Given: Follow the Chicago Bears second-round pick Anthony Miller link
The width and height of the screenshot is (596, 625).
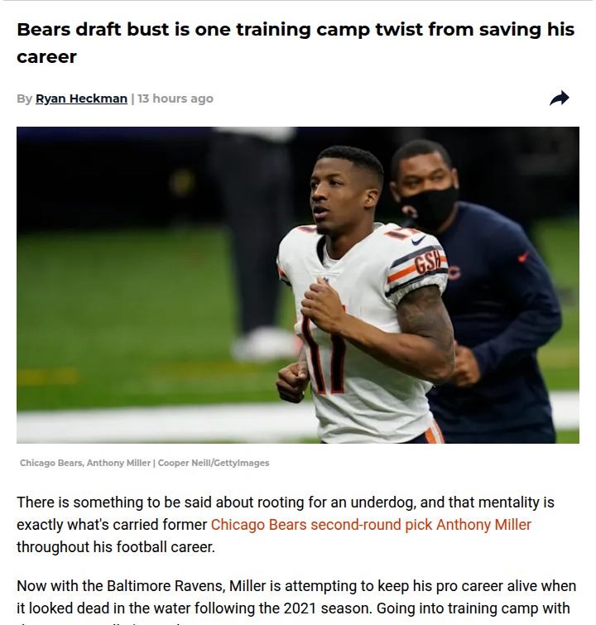Looking at the screenshot, I should [371, 525].
